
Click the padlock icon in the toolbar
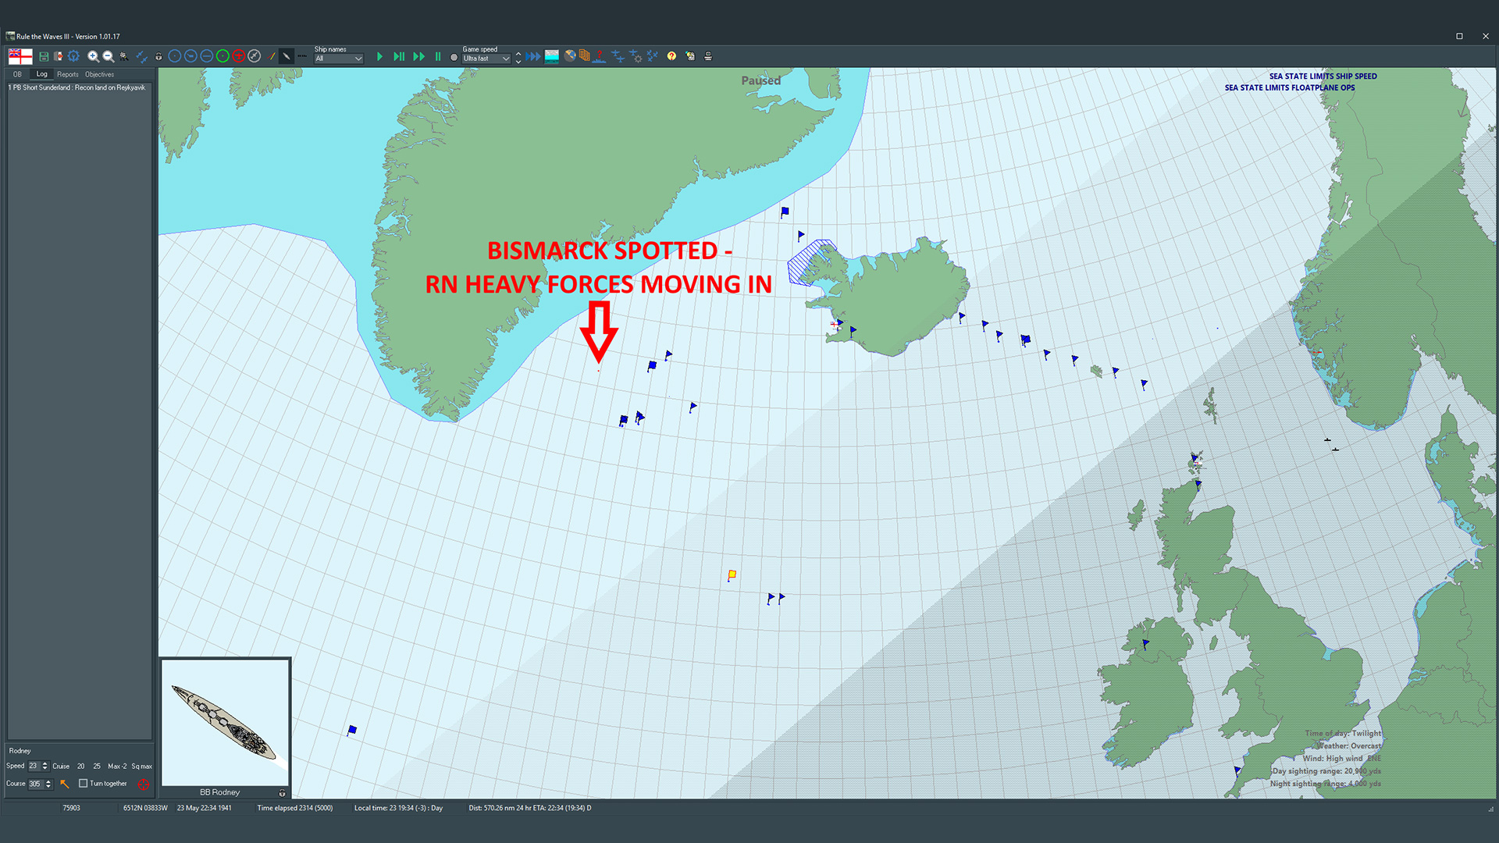158,56
